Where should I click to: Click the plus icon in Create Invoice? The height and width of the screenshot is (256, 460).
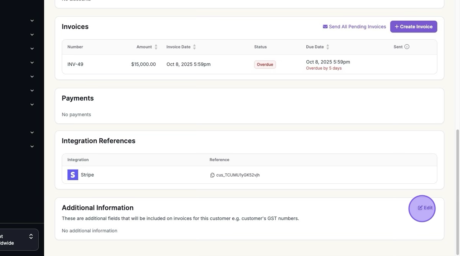coord(397,27)
